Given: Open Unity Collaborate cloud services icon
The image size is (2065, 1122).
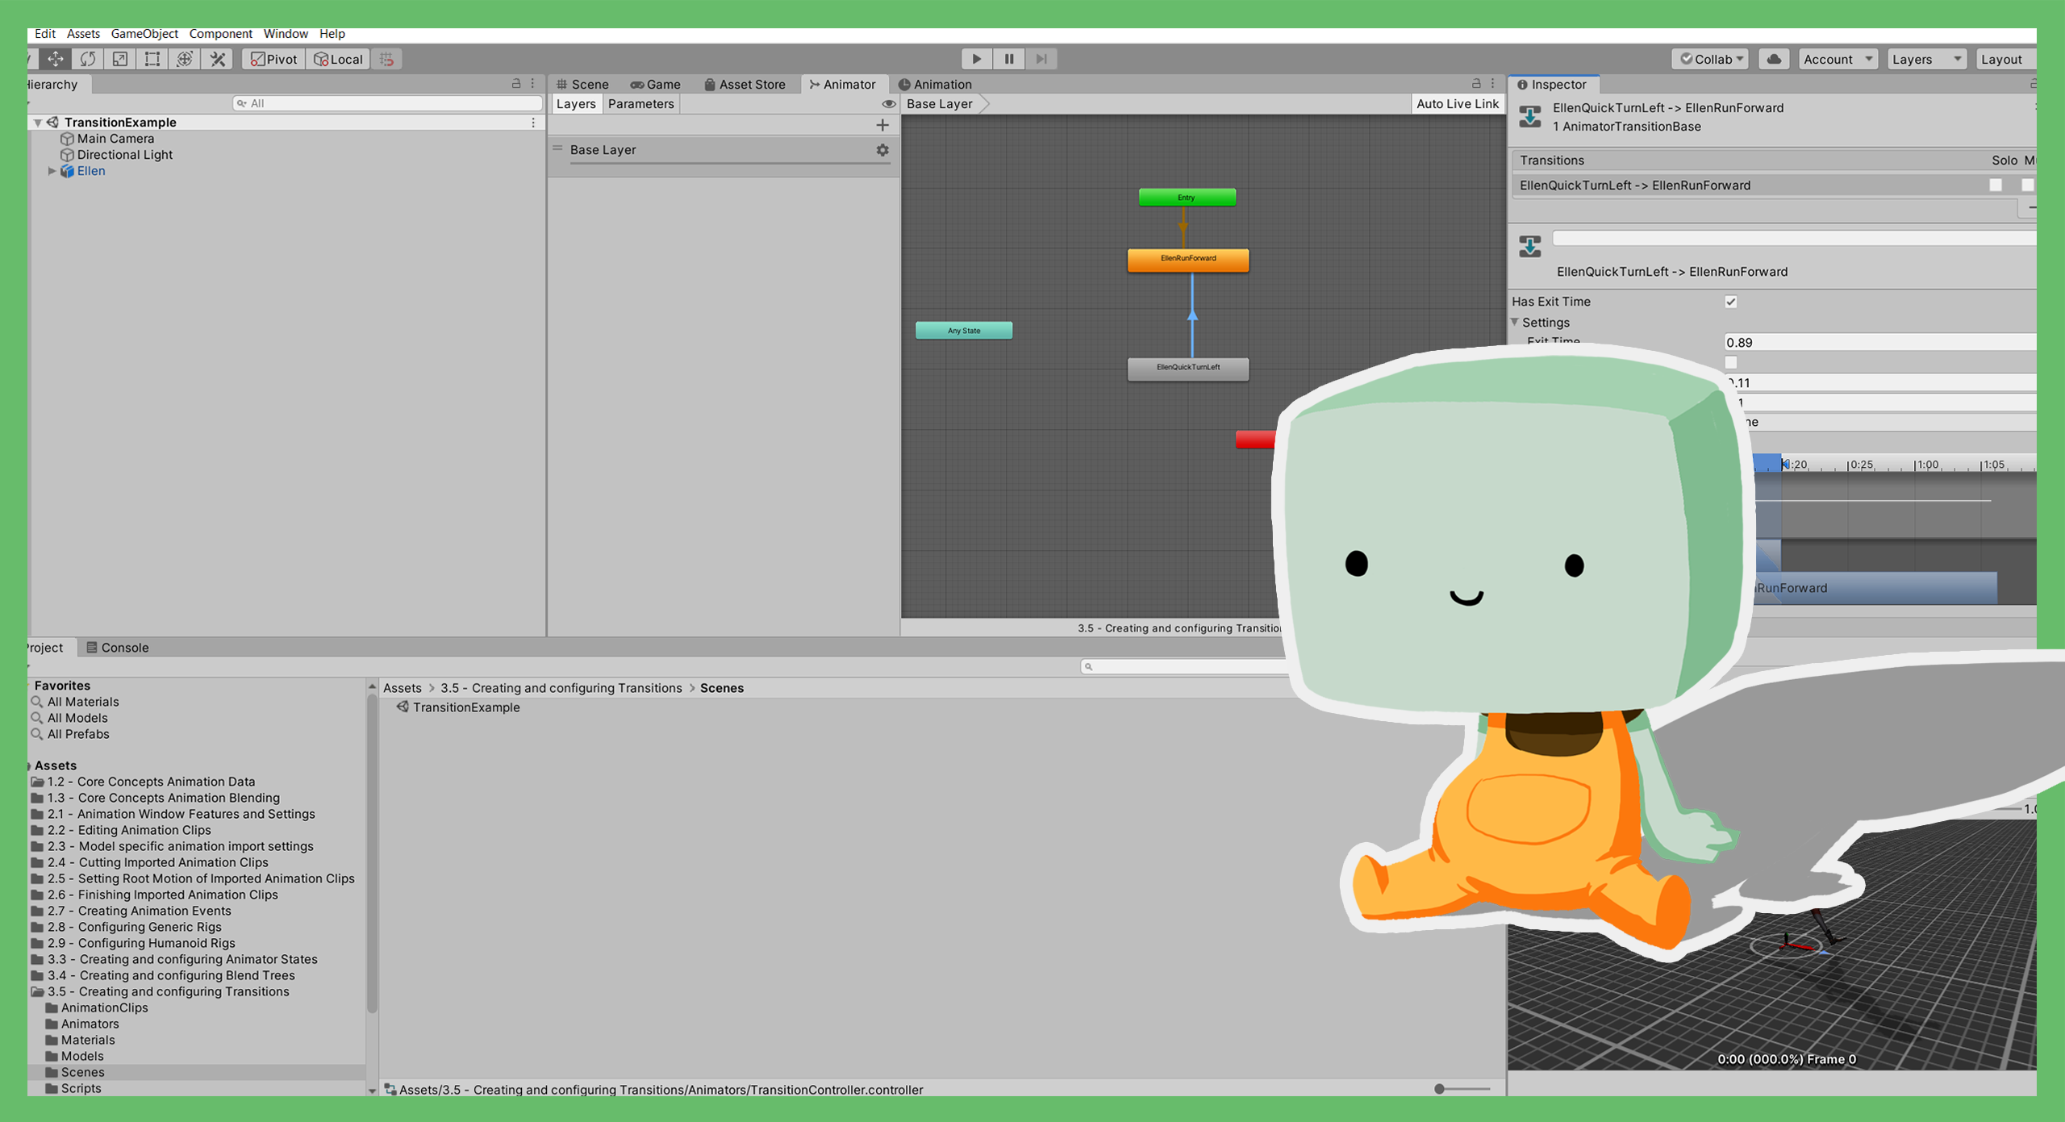Looking at the screenshot, I should click(x=1772, y=58).
